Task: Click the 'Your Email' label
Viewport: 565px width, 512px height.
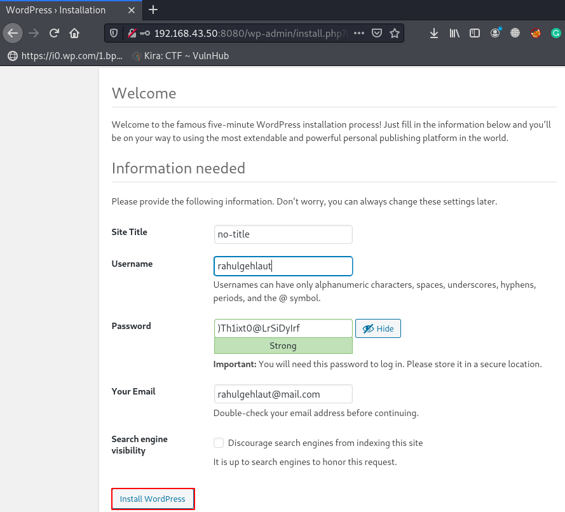Action: 133,391
